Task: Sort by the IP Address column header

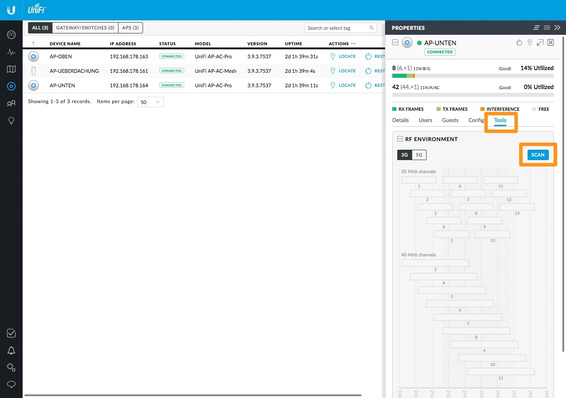Action: coord(123,44)
